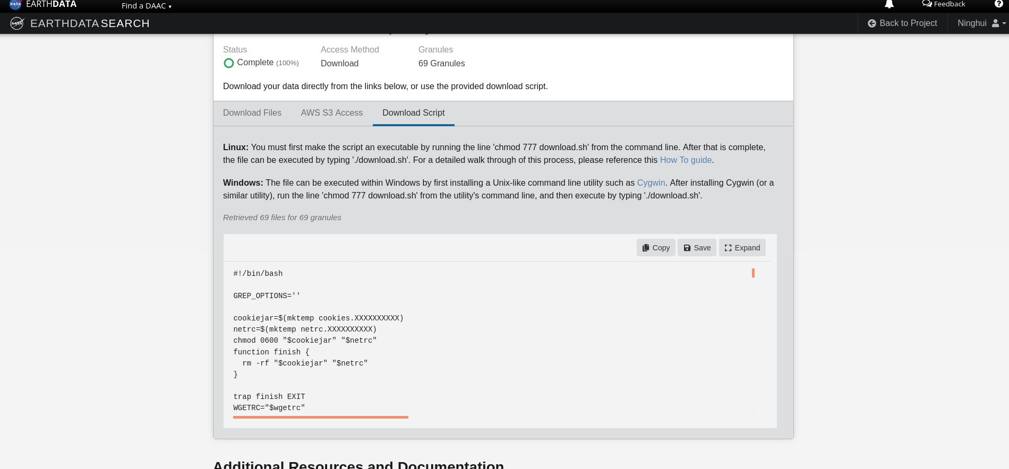The height and width of the screenshot is (469, 1009).
Task: Click the Ninghui user account icon
Action: coord(995,23)
